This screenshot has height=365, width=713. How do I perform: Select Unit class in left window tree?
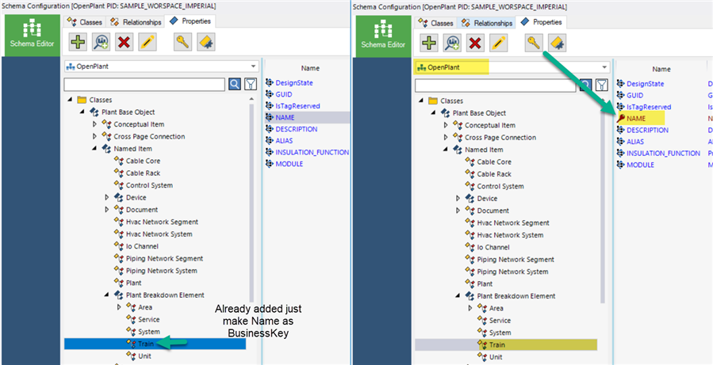(145, 356)
